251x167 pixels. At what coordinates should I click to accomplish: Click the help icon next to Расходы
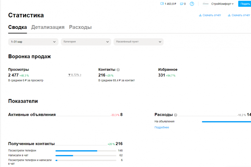175,115
